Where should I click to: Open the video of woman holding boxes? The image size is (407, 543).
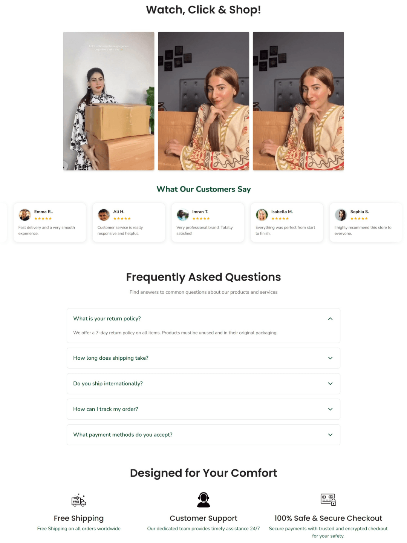(109, 101)
